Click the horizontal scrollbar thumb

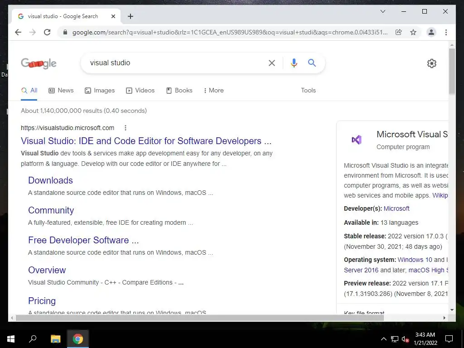pyautogui.click(x=200, y=318)
